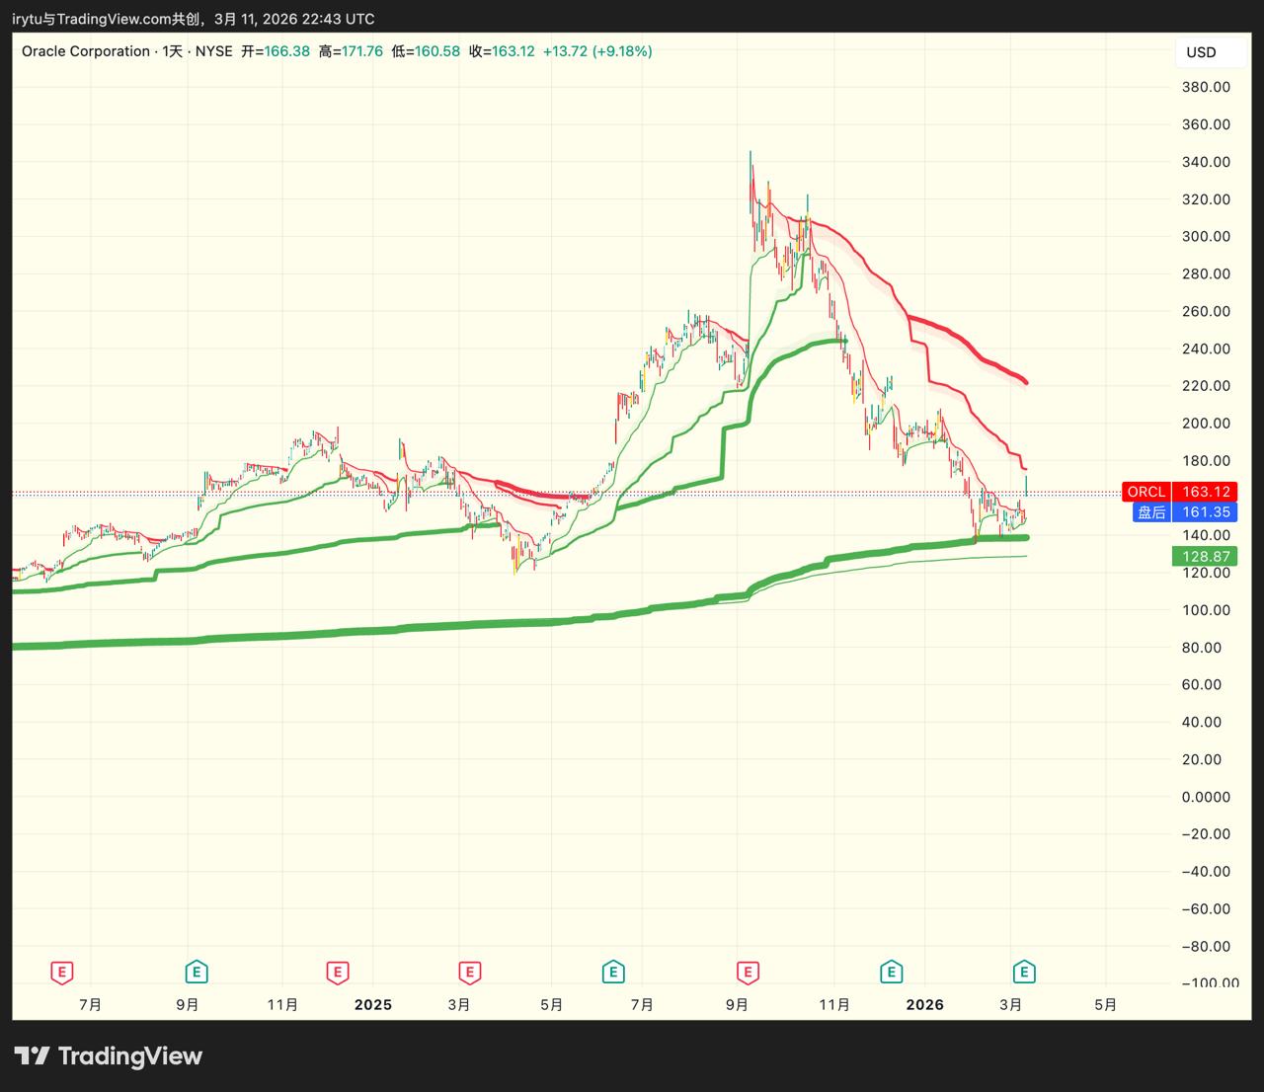This screenshot has height=1092, width=1264.
Task: Click the Oracle Corporation symbol title
Action: coord(86,51)
